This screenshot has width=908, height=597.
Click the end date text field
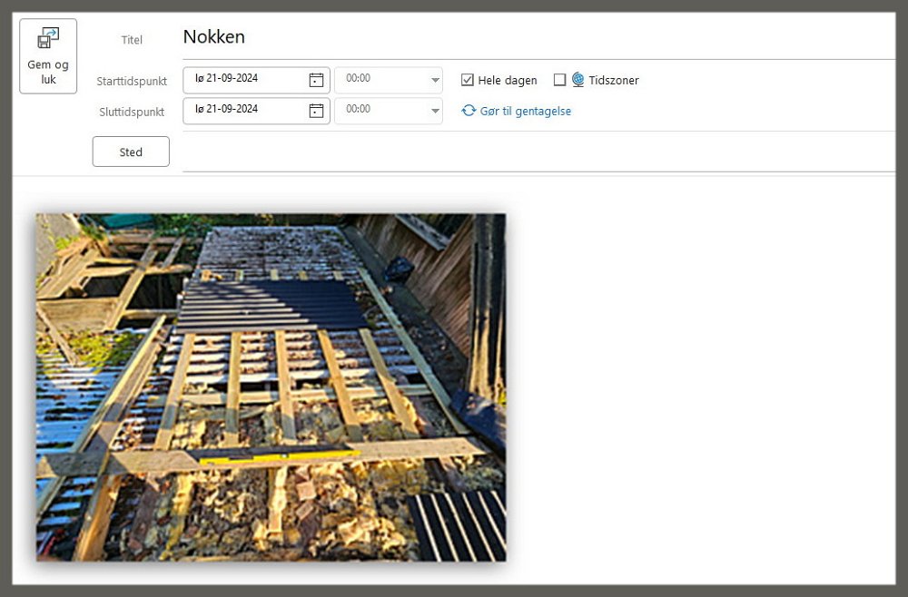point(245,111)
